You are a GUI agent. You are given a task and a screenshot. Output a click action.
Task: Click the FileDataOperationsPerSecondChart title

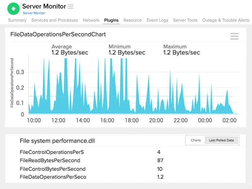[x=58, y=34]
